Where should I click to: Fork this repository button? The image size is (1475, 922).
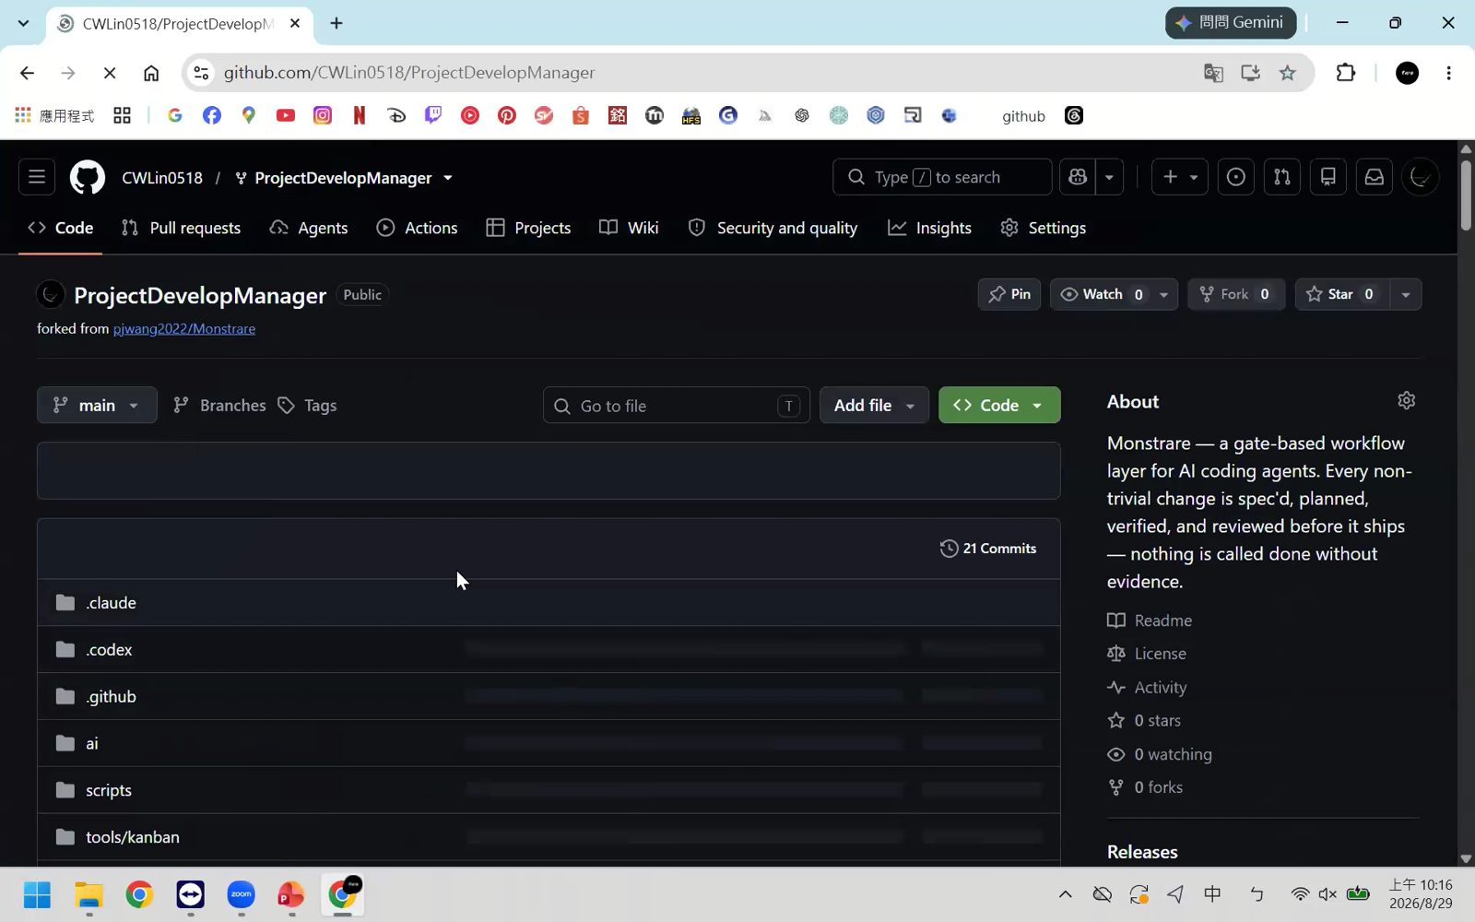coord(1235,294)
